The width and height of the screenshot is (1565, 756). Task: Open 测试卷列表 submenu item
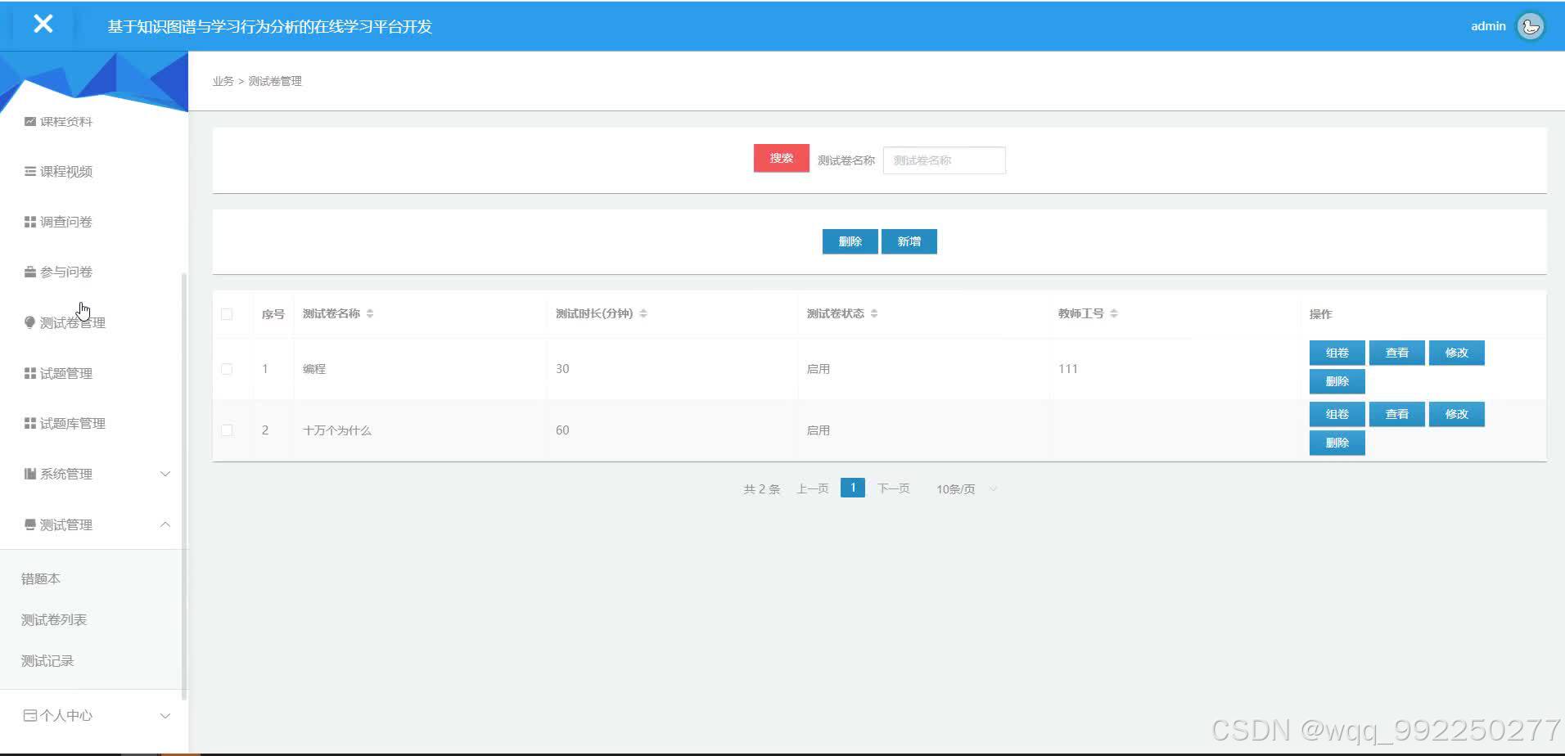(x=54, y=619)
